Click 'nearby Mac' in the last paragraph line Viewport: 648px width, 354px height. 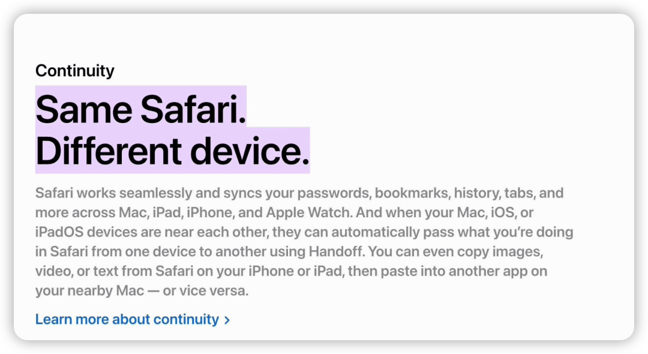[100, 290]
